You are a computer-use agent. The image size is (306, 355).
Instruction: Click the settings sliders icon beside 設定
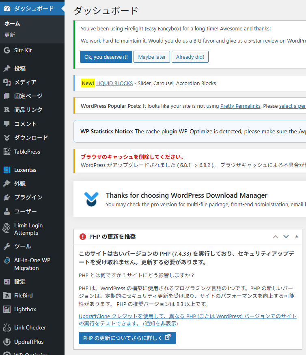point(7,282)
